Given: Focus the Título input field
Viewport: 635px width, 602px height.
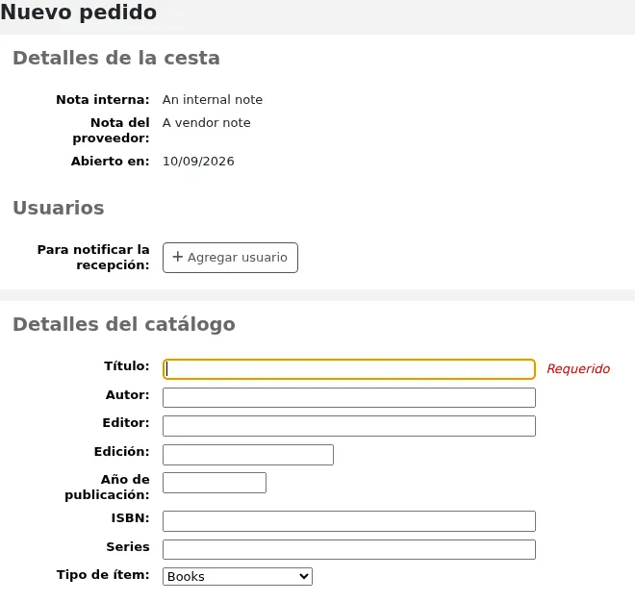Looking at the screenshot, I should [349, 369].
